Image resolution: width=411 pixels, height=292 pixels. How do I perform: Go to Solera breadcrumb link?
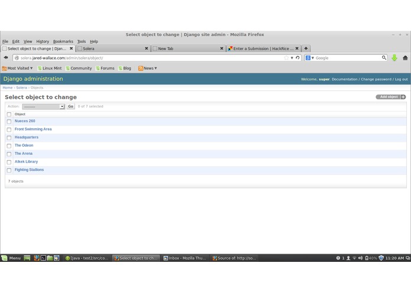tap(21, 87)
